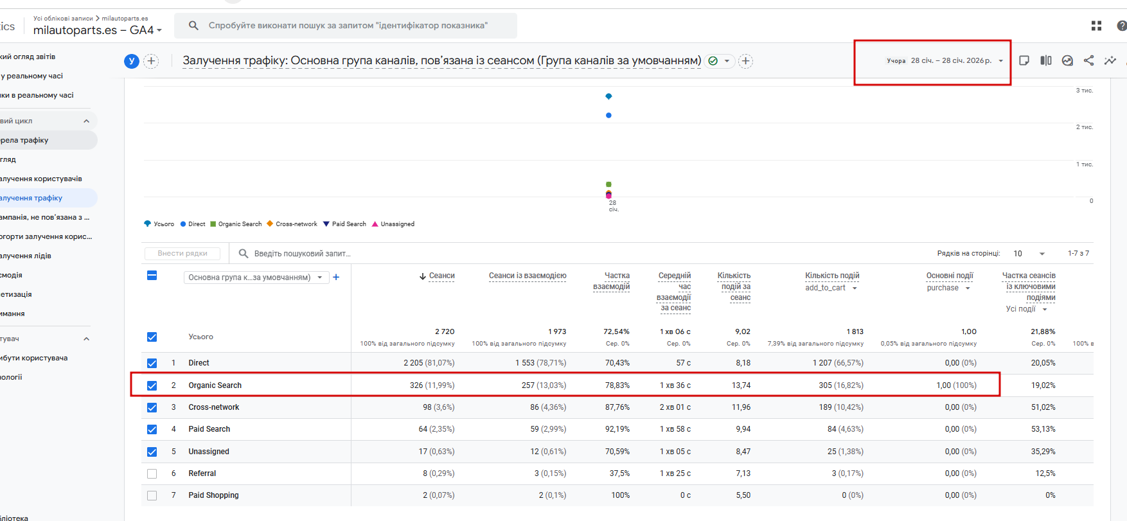The height and width of the screenshot is (521, 1127).
Task: Open the compare columns icon
Action: point(1046,60)
